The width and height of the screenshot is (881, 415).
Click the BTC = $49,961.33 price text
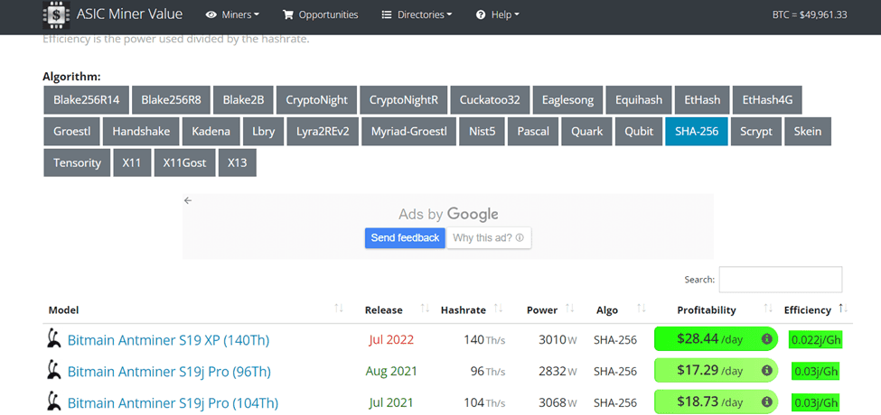click(810, 15)
